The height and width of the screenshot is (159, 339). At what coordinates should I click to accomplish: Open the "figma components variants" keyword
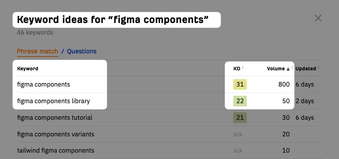[55, 134]
